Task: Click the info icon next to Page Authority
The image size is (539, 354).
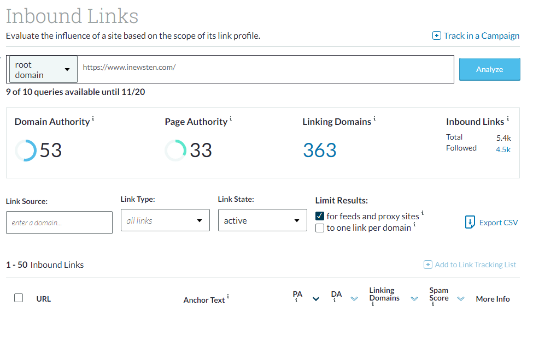Action: pyautogui.click(x=231, y=118)
